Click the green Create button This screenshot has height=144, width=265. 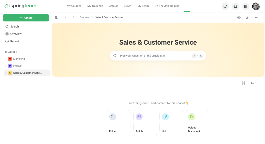(26, 18)
